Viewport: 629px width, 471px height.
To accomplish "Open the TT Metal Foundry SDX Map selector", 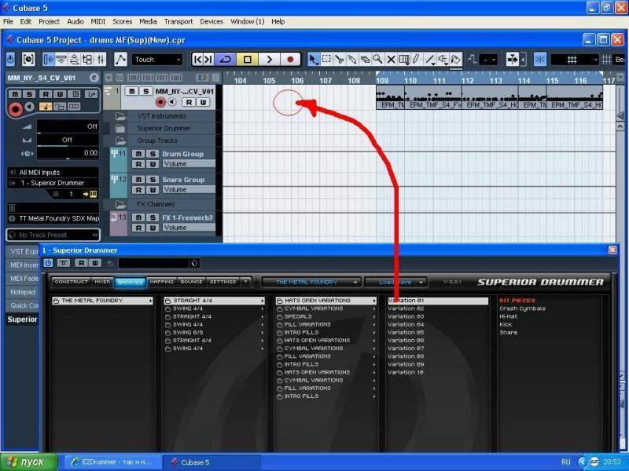I will click(x=53, y=219).
